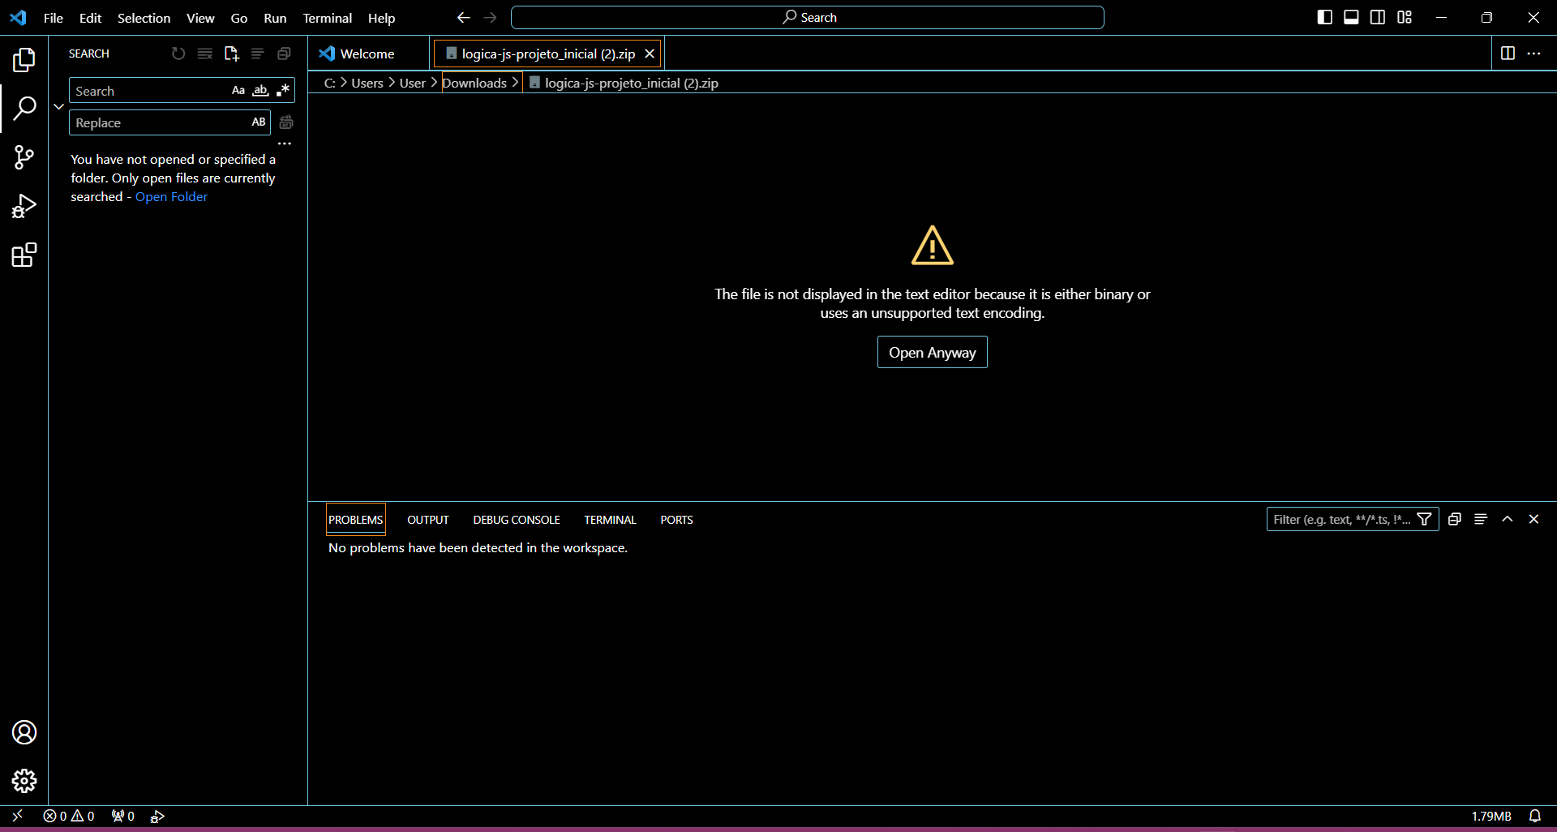The width and height of the screenshot is (1557, 832).
Task: Open the File menu
Action: 54,18
